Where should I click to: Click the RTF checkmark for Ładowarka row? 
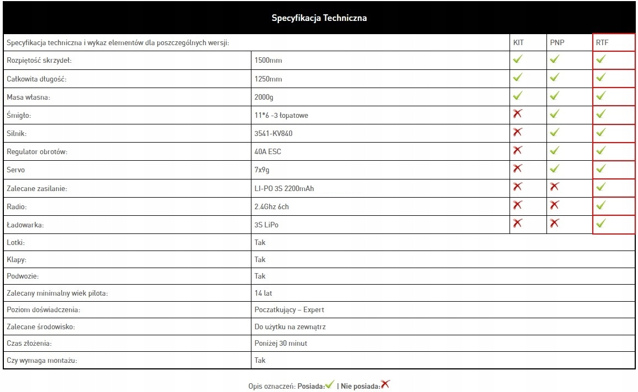[601, 224]
